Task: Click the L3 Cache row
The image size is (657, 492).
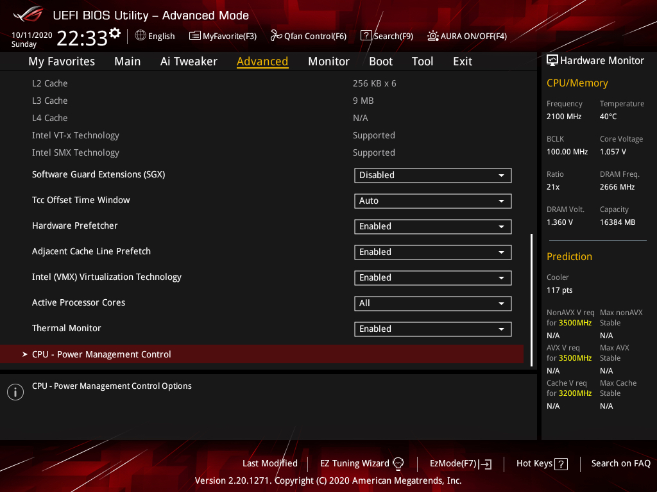Action: coord(262,101)
